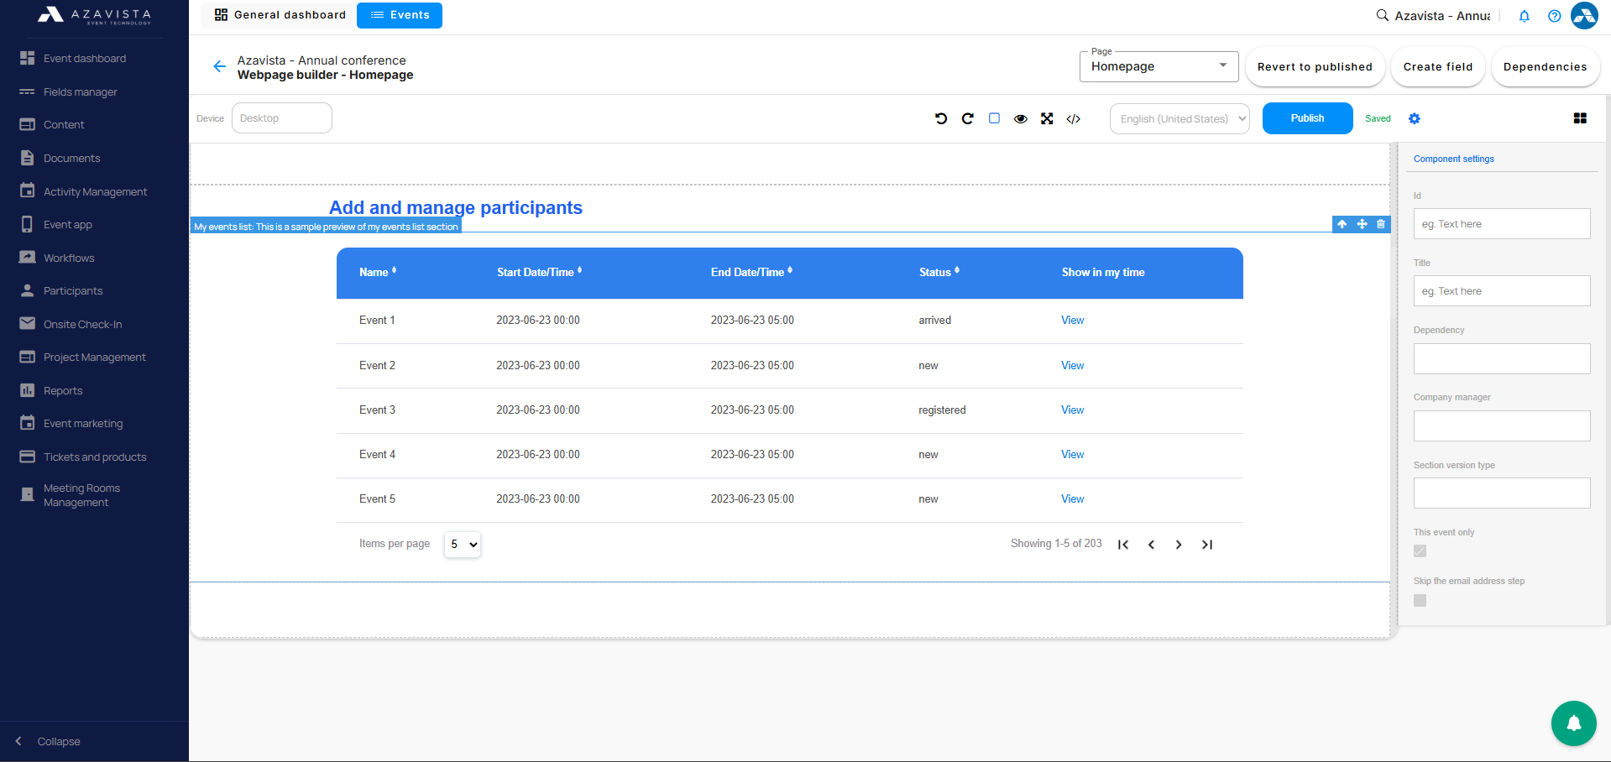This screenshot has height=762, width=1611.
Task: Open the Items per page dropdown
Action: point(463,544)
